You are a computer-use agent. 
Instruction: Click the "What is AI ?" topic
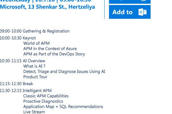34,66
